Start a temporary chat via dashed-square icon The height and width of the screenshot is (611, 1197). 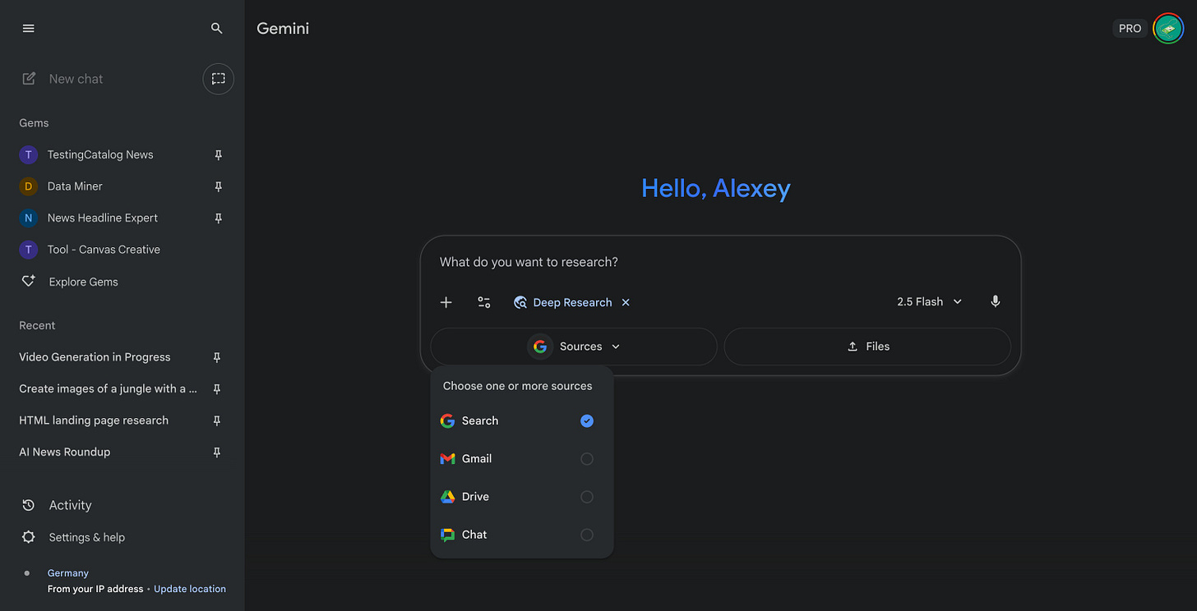coord(219,79)
